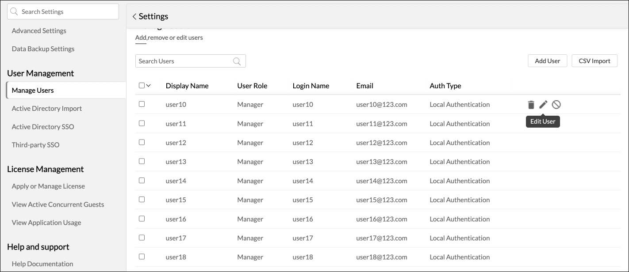Image resolution: width=629 pixels, height=272 pixels.
Task: Click the Search Settings magnifier icon
Action: click(14, 12)
